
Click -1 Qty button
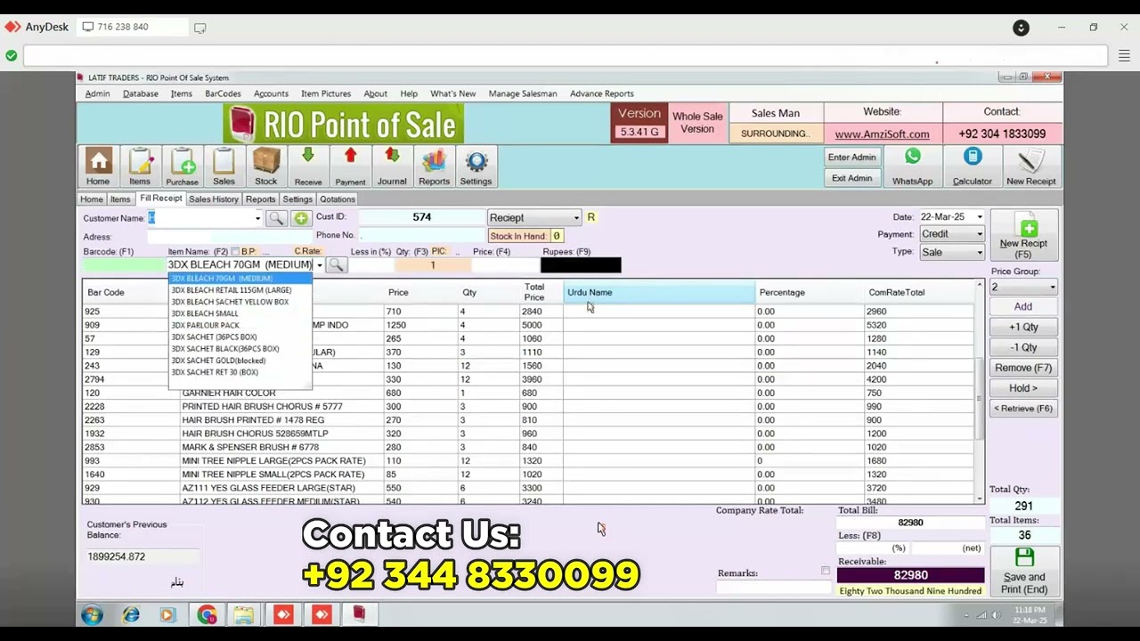(1023, 347)
